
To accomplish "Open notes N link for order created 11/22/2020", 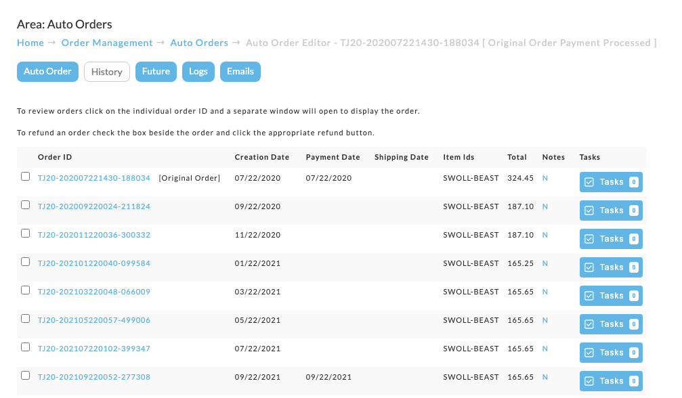I will 545,235.
